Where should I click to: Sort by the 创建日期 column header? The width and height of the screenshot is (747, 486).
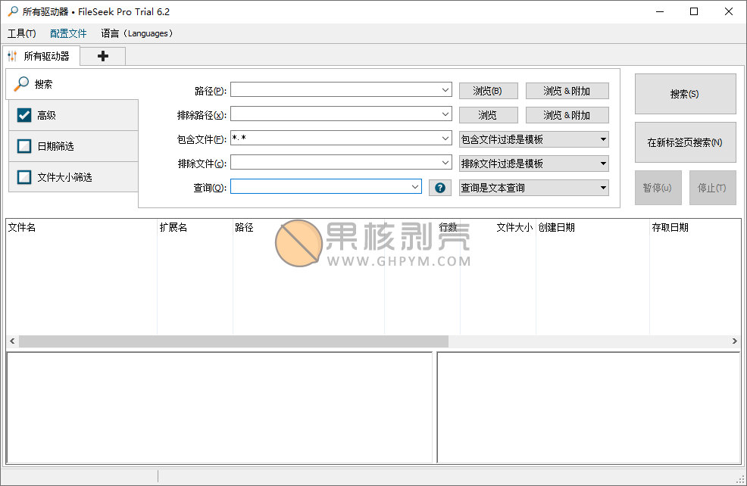[592, 228]
